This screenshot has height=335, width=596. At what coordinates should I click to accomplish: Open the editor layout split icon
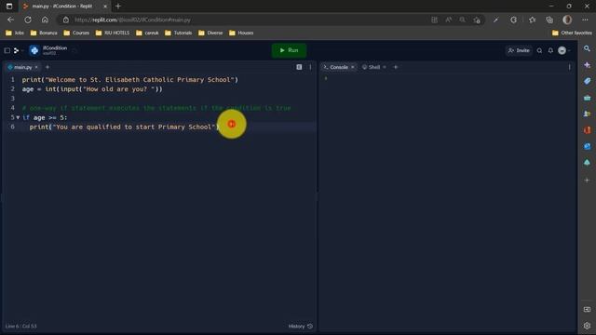[299, 67]
